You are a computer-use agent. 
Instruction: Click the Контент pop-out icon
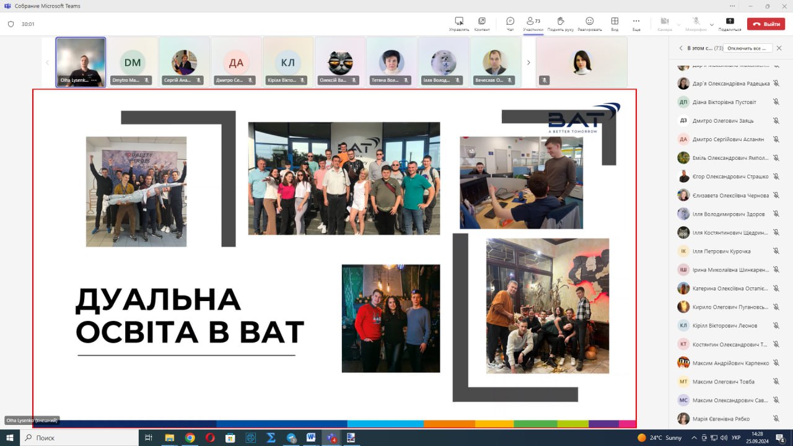(482, 24)
